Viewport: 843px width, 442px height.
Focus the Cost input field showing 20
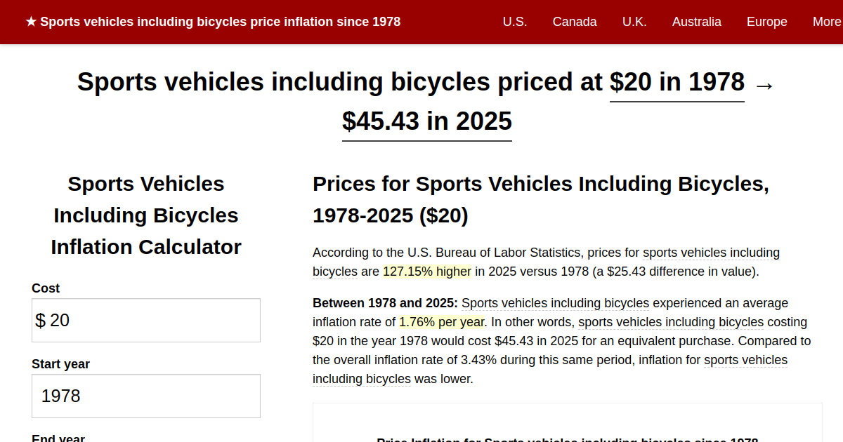click(146, 321)
